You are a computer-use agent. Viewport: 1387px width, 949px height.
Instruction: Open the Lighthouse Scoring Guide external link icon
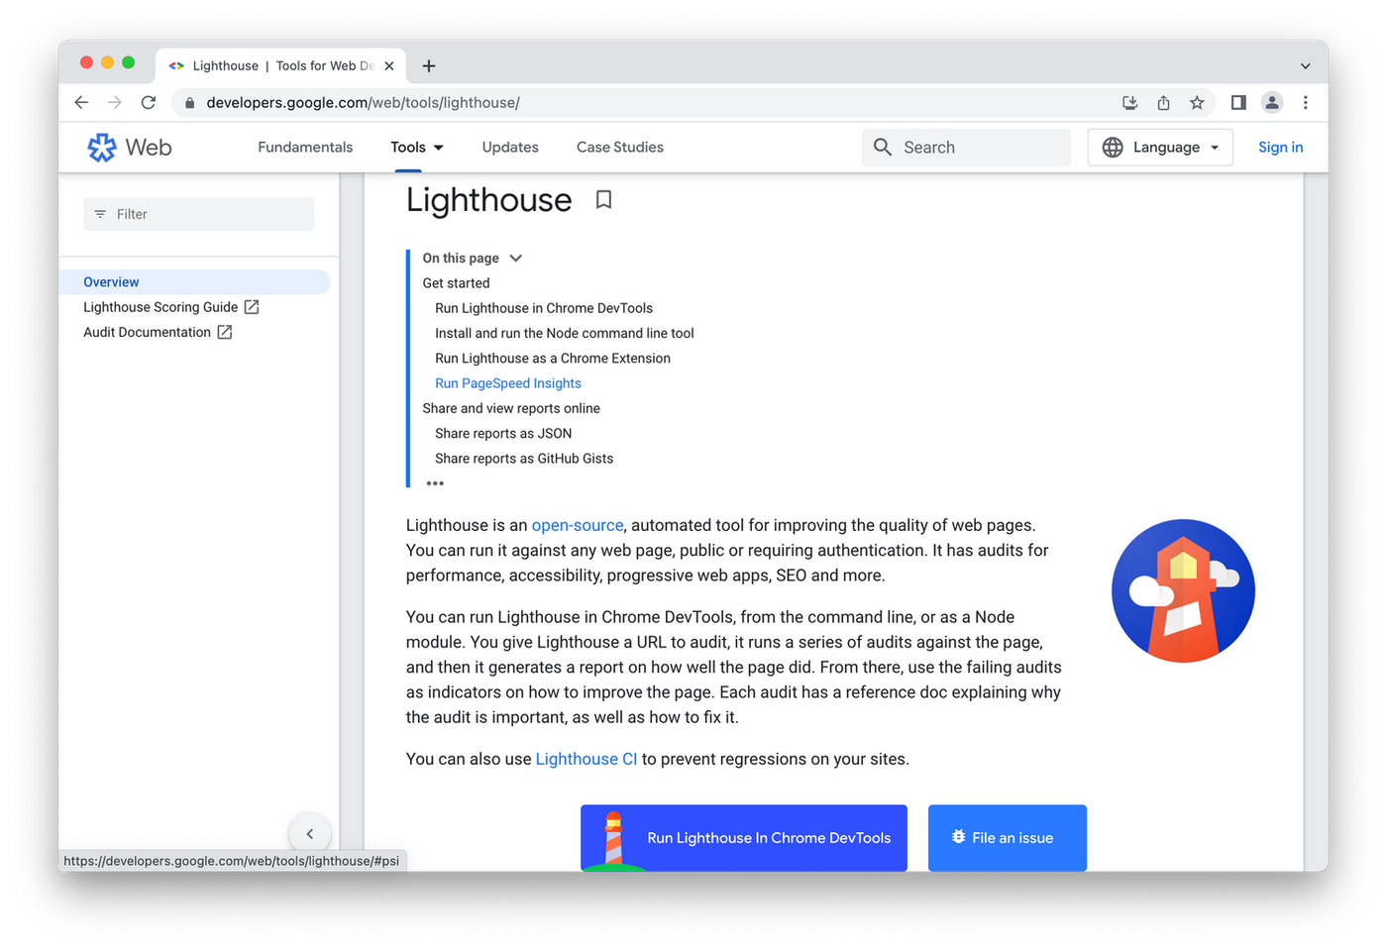(x=252, y=307)
